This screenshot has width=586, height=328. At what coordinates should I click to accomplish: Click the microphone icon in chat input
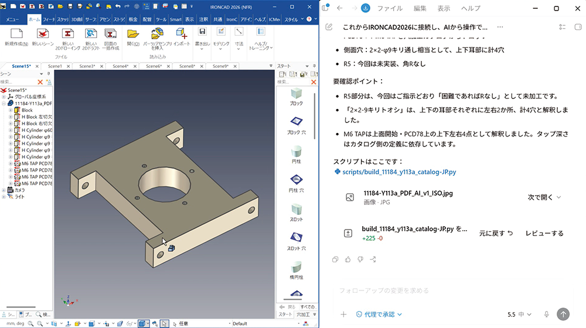point(546,314)
